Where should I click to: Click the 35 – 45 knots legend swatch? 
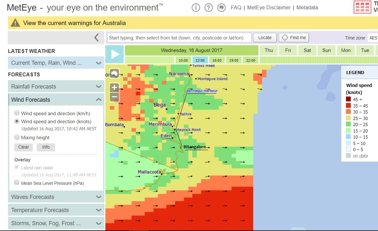pyautogui.click(x=349, y=106)
